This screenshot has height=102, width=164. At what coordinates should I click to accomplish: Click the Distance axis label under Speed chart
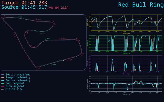126,33
